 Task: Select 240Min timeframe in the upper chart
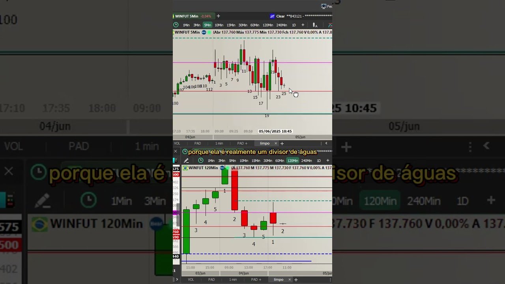(282, 25)
